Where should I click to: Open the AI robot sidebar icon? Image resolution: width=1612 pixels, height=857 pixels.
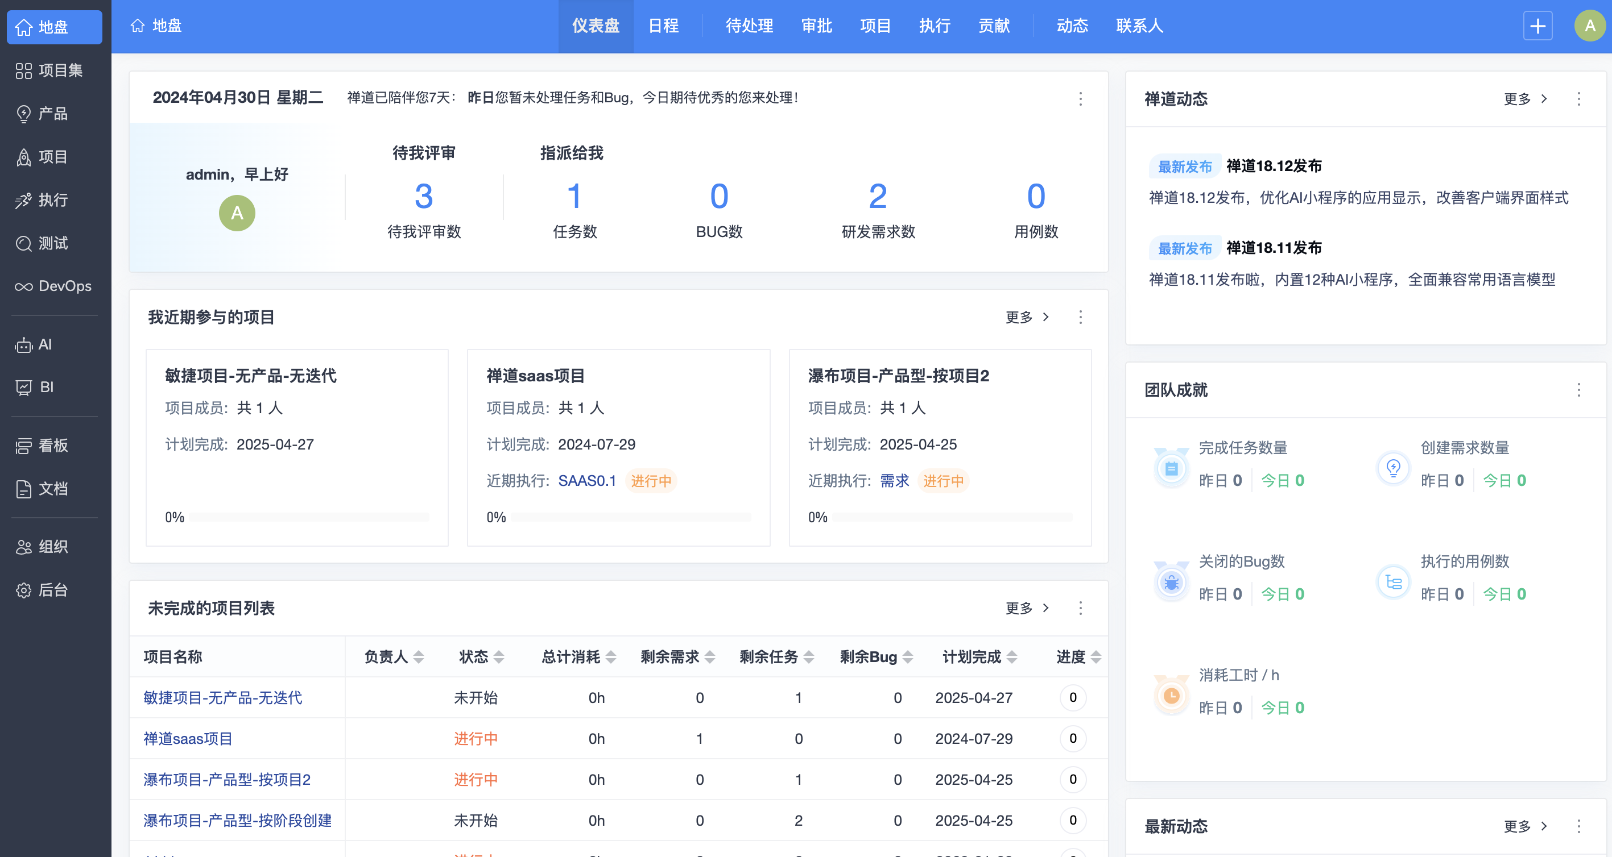click(24, 344)
